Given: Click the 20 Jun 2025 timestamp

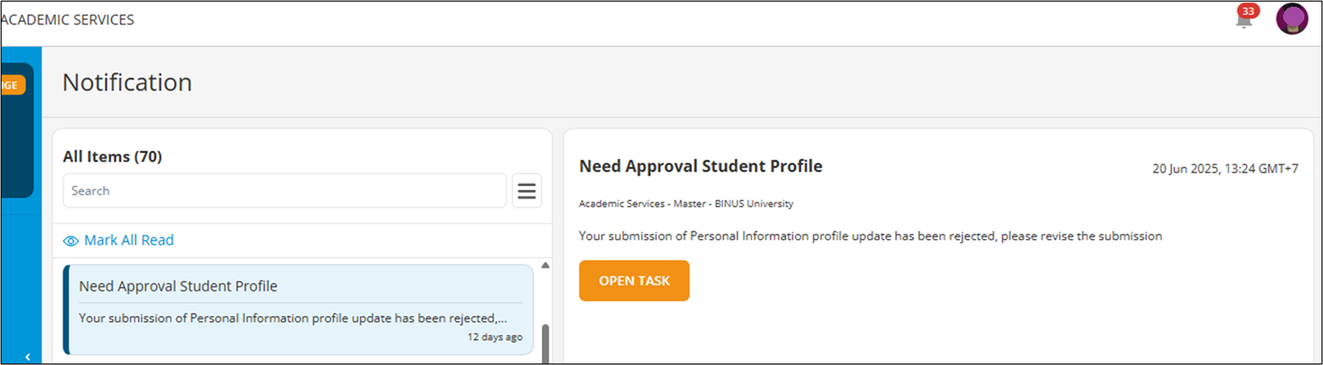Looking at the screenshot, I should [x=1225, y=169].
